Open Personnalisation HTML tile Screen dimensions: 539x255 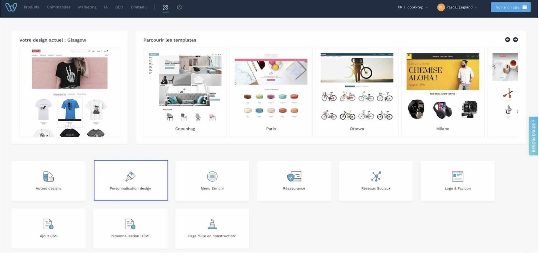tap(131, 228)
